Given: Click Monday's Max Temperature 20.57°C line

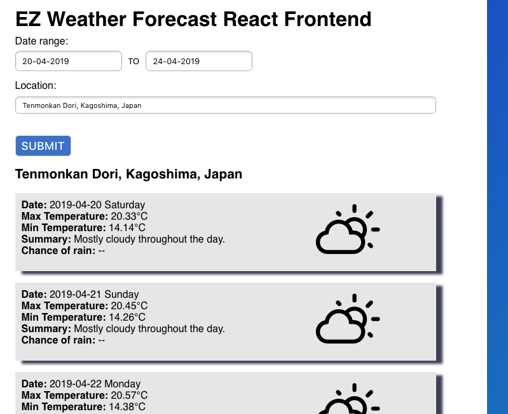Looking at the screenshot, I should pos(85,396).
